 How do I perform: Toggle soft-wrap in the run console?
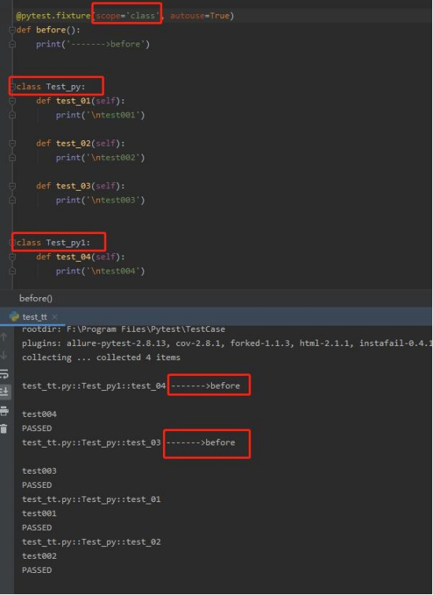(x=4, y=374)
